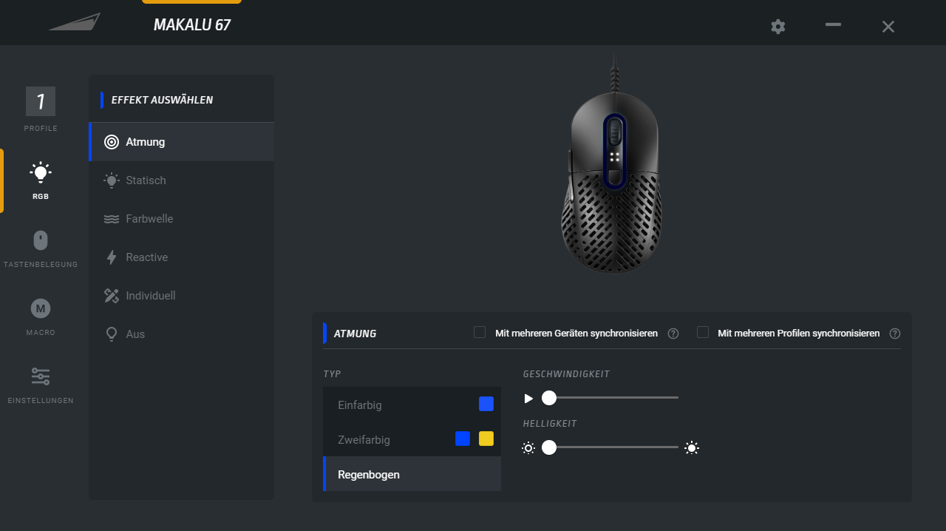Open help for Geräten synchronisieren
Image resolution: width=946 pixels, height=531 pixels.
673,334
